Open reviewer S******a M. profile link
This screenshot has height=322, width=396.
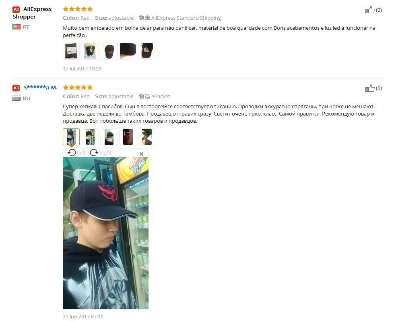point(40,87)
